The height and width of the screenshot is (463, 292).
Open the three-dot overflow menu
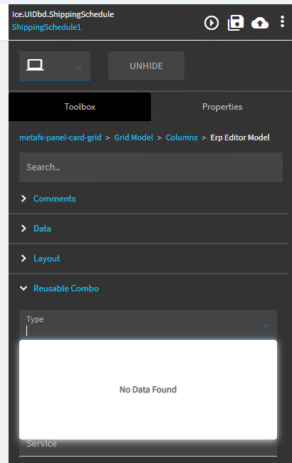pos(282,22)
